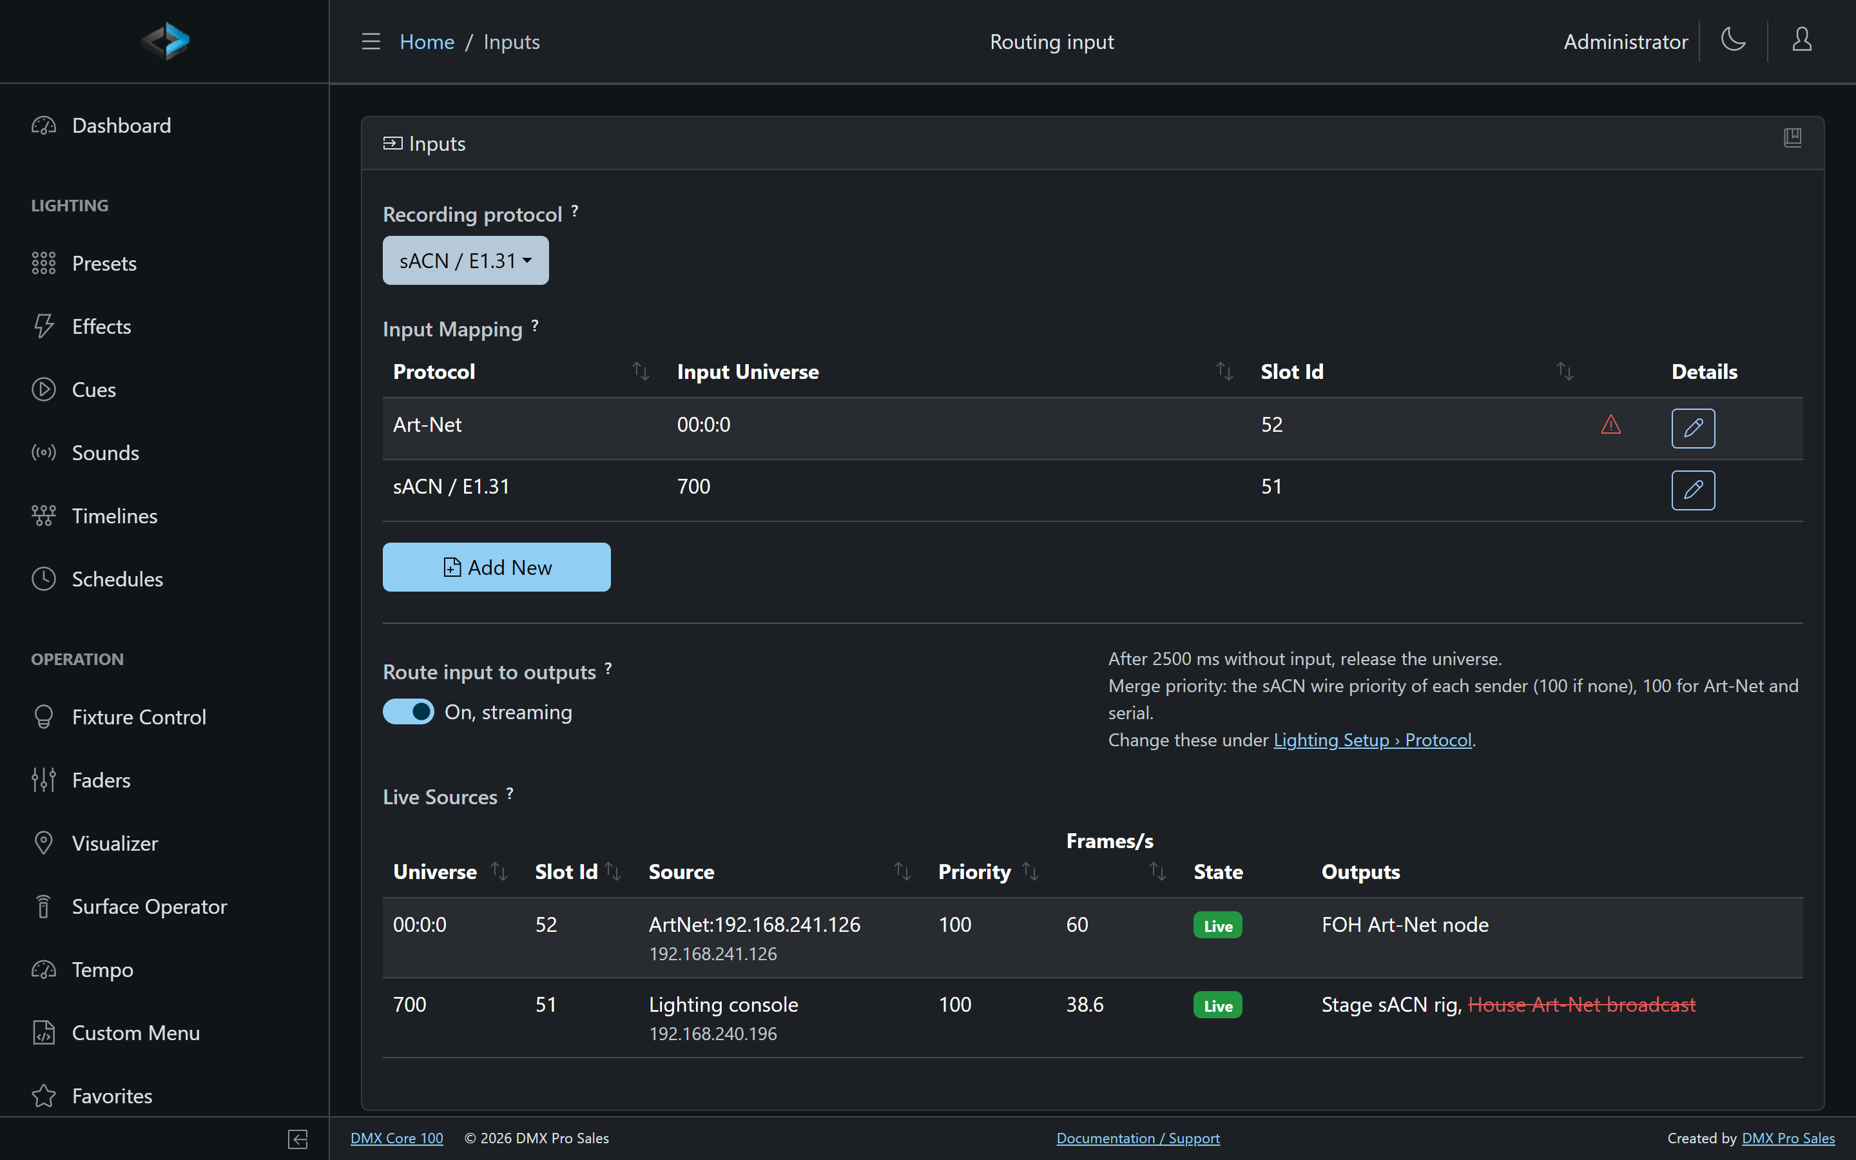Viewport: 1856px width, 1160px height.
Task: Click the Live badge for Lighting console
Action: pyautogui.click(x=1217, y=1005)
